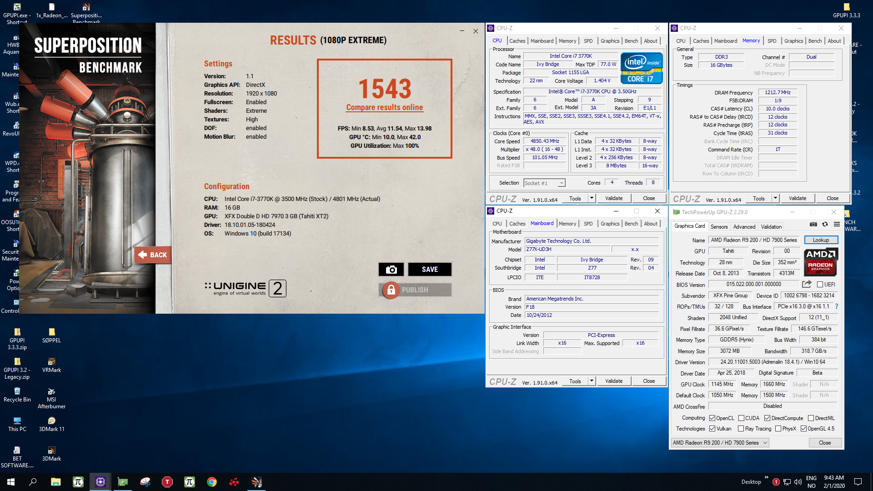Toggle the UEFI checkbox in GPU-Z
The image size is (873, 491).
point(820,285)
